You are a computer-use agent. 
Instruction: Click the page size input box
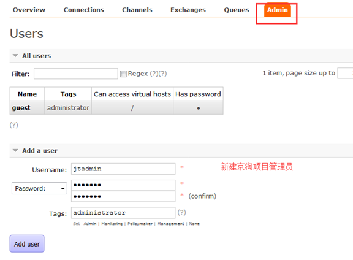(345, 73)
